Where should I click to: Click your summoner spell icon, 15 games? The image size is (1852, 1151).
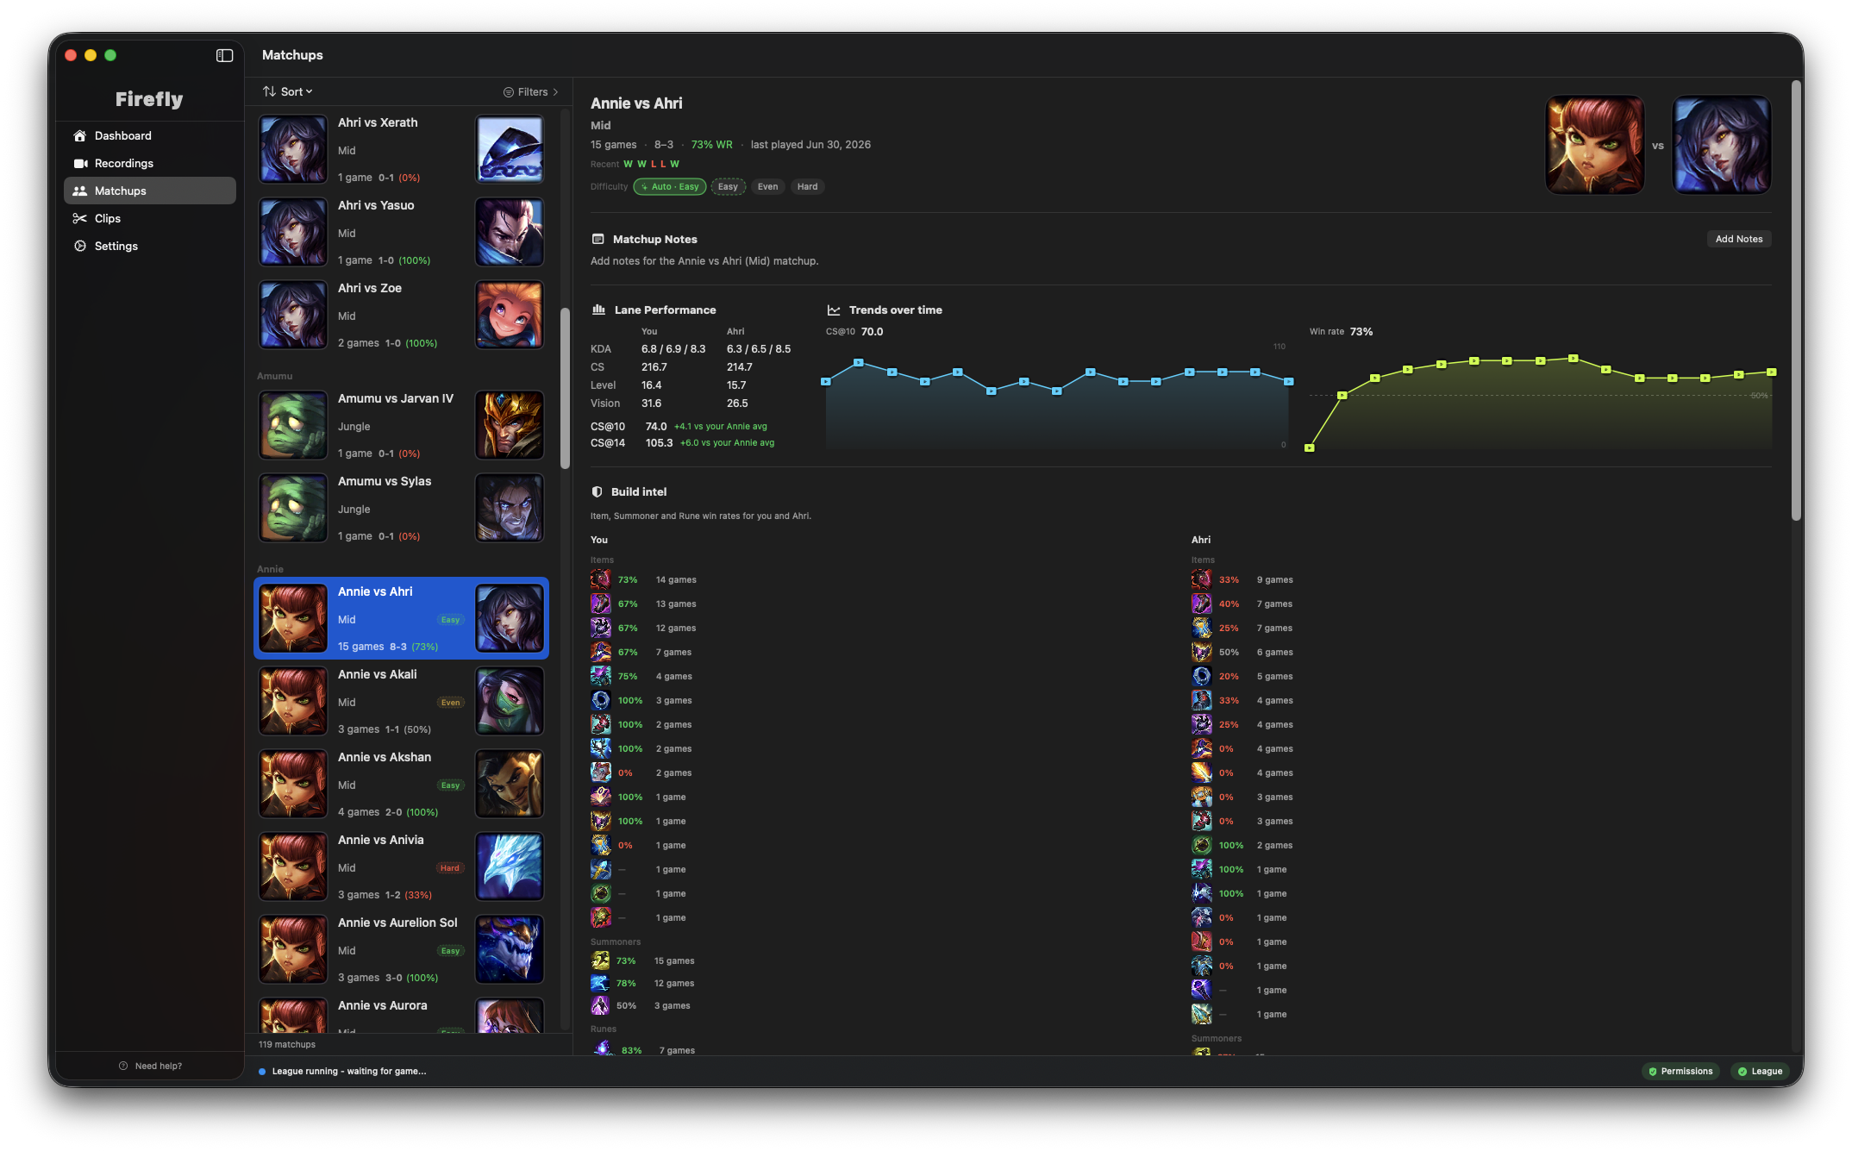pyautogui.click(x=600, y=960)
